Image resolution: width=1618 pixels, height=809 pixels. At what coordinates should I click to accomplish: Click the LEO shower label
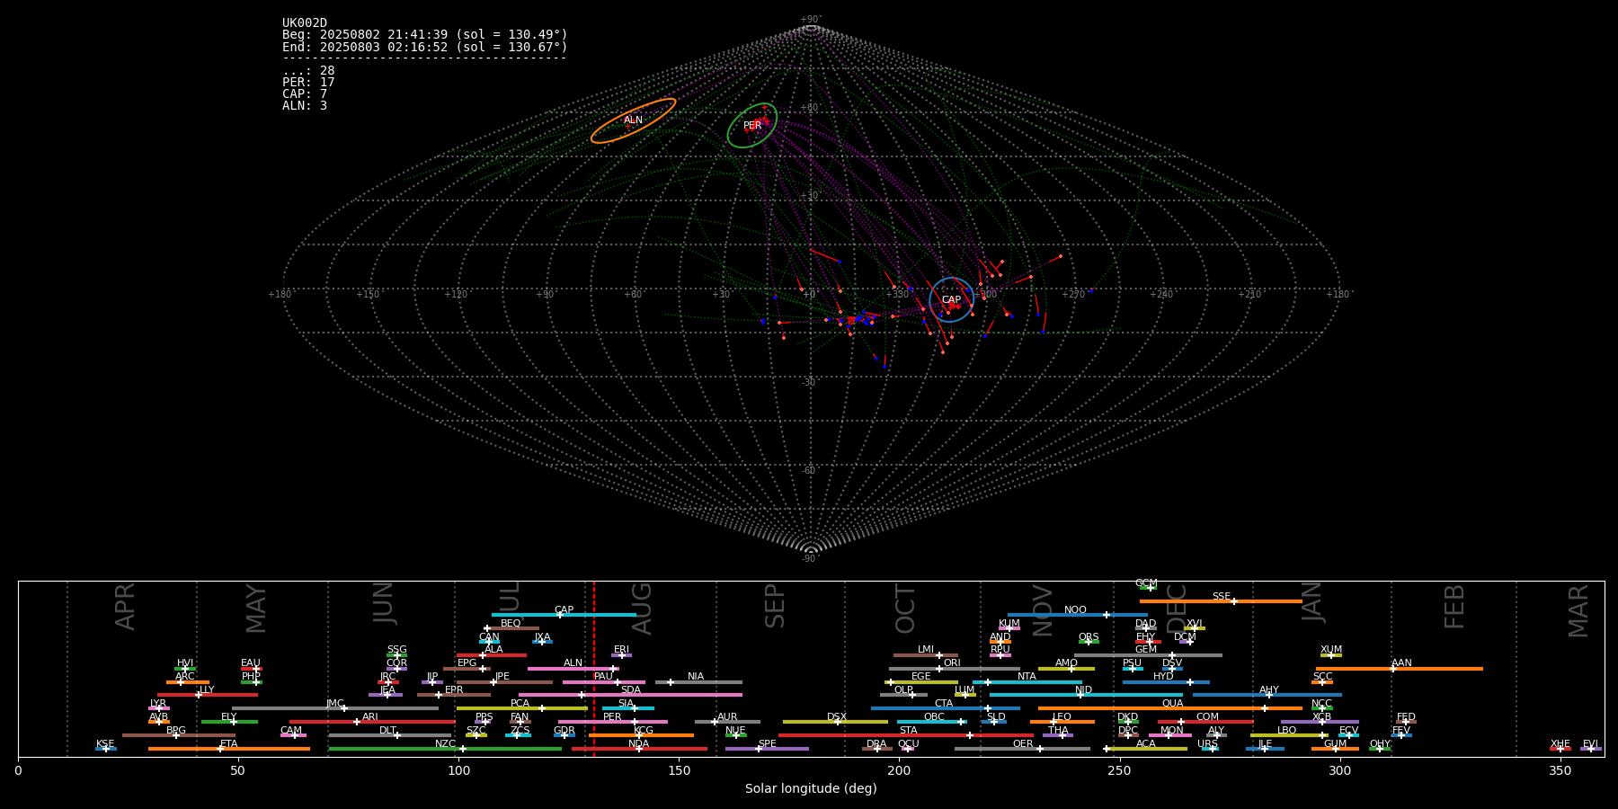[1062, 717]
